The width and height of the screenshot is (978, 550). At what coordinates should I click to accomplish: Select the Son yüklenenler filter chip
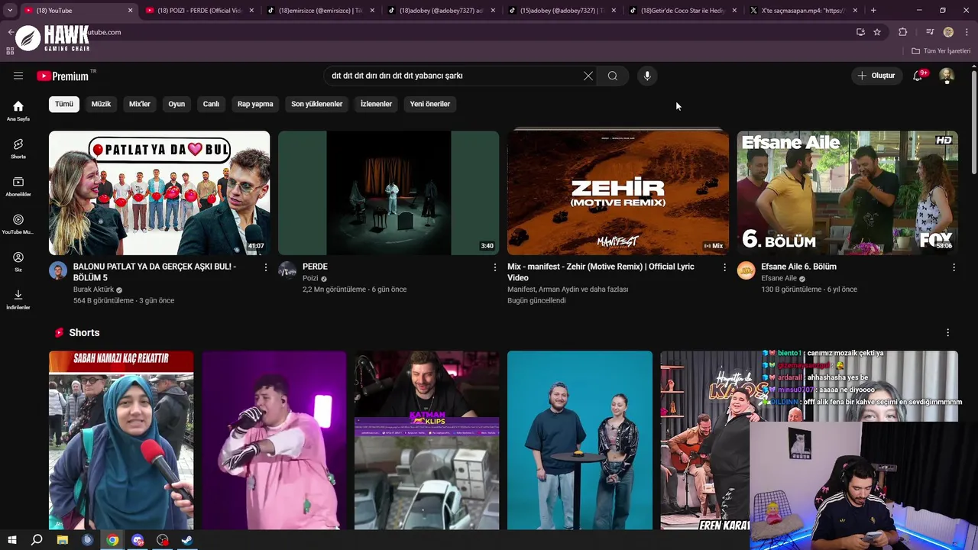pyautogui.click(x=316, y=104)
